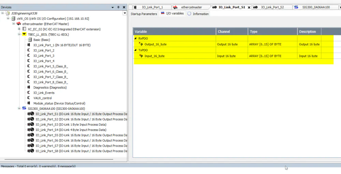Click the IO_Link_Port_3 slot icon
The height and width of the screenshot is (174, 341).
click(29, 56)
